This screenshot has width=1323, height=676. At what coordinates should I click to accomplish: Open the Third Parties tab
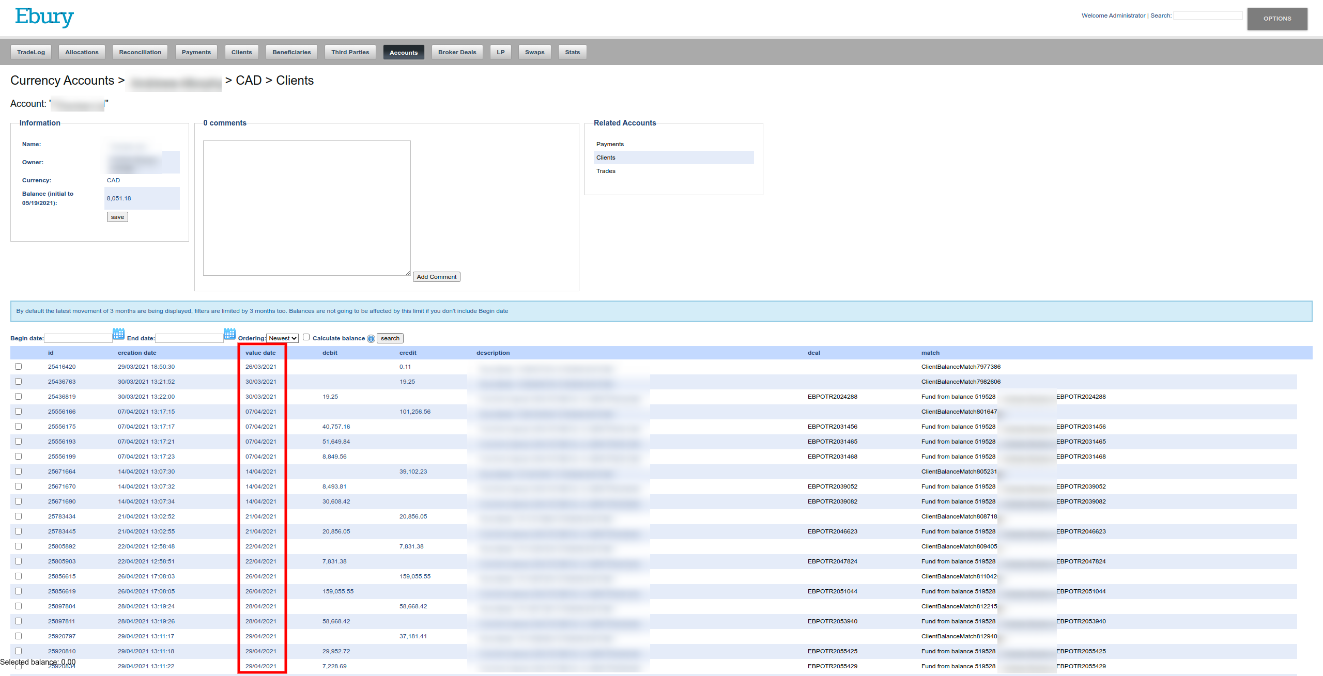tap(350, 52)
